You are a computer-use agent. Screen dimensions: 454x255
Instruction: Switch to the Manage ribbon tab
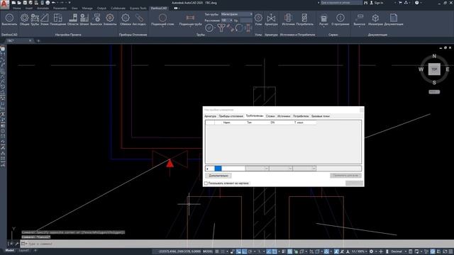[87, 8]
